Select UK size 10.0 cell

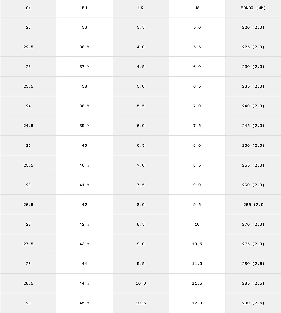tap(141, 283)
